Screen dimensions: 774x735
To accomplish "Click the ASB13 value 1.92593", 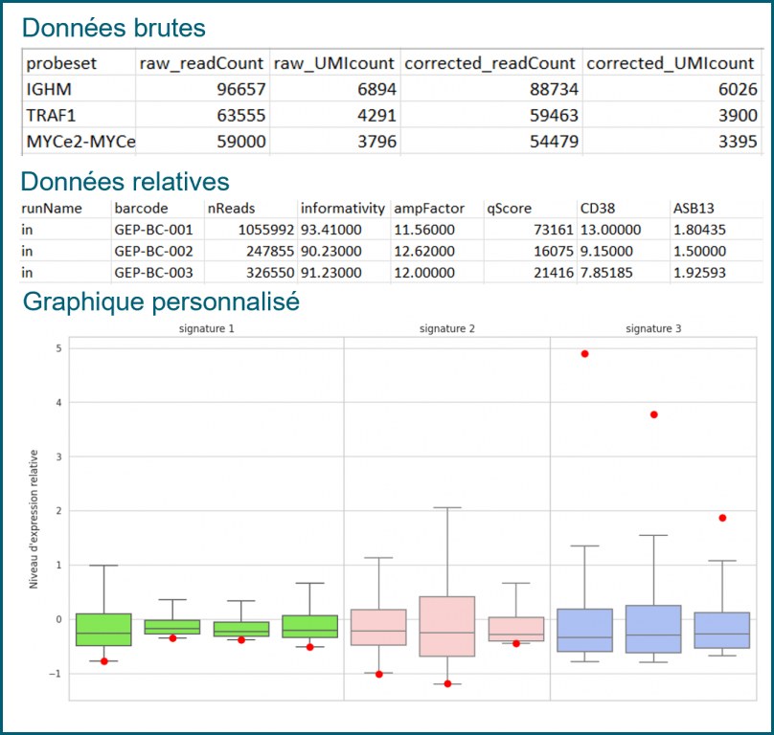I will point(699,272).
